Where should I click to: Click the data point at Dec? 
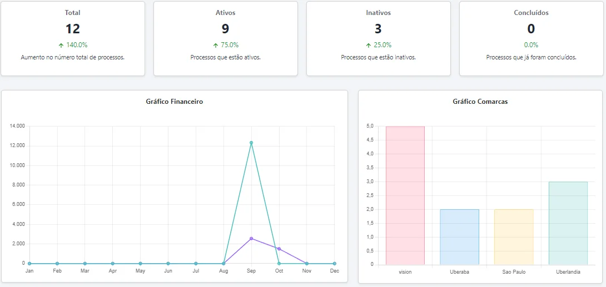[334, 264]
